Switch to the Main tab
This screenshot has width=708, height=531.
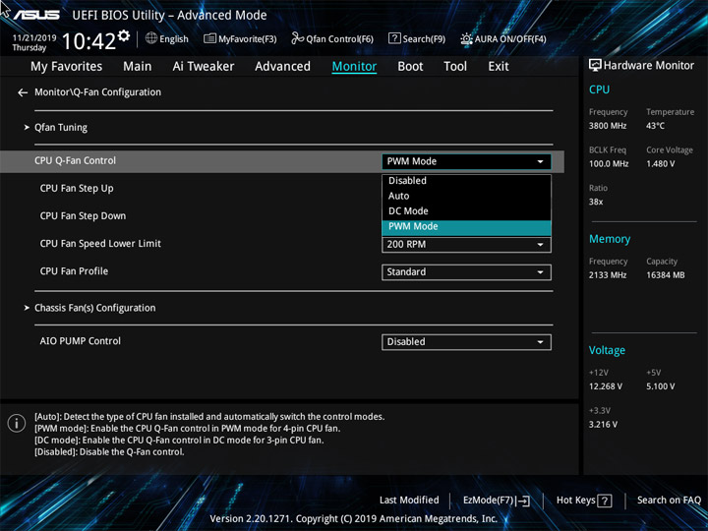[x=138, y=67]
